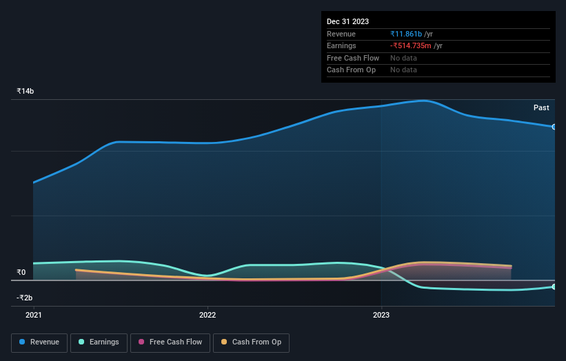Screen dimensions: 566x361
Task: Toggle the Revenue series legend button
Action: click(39, 342)
